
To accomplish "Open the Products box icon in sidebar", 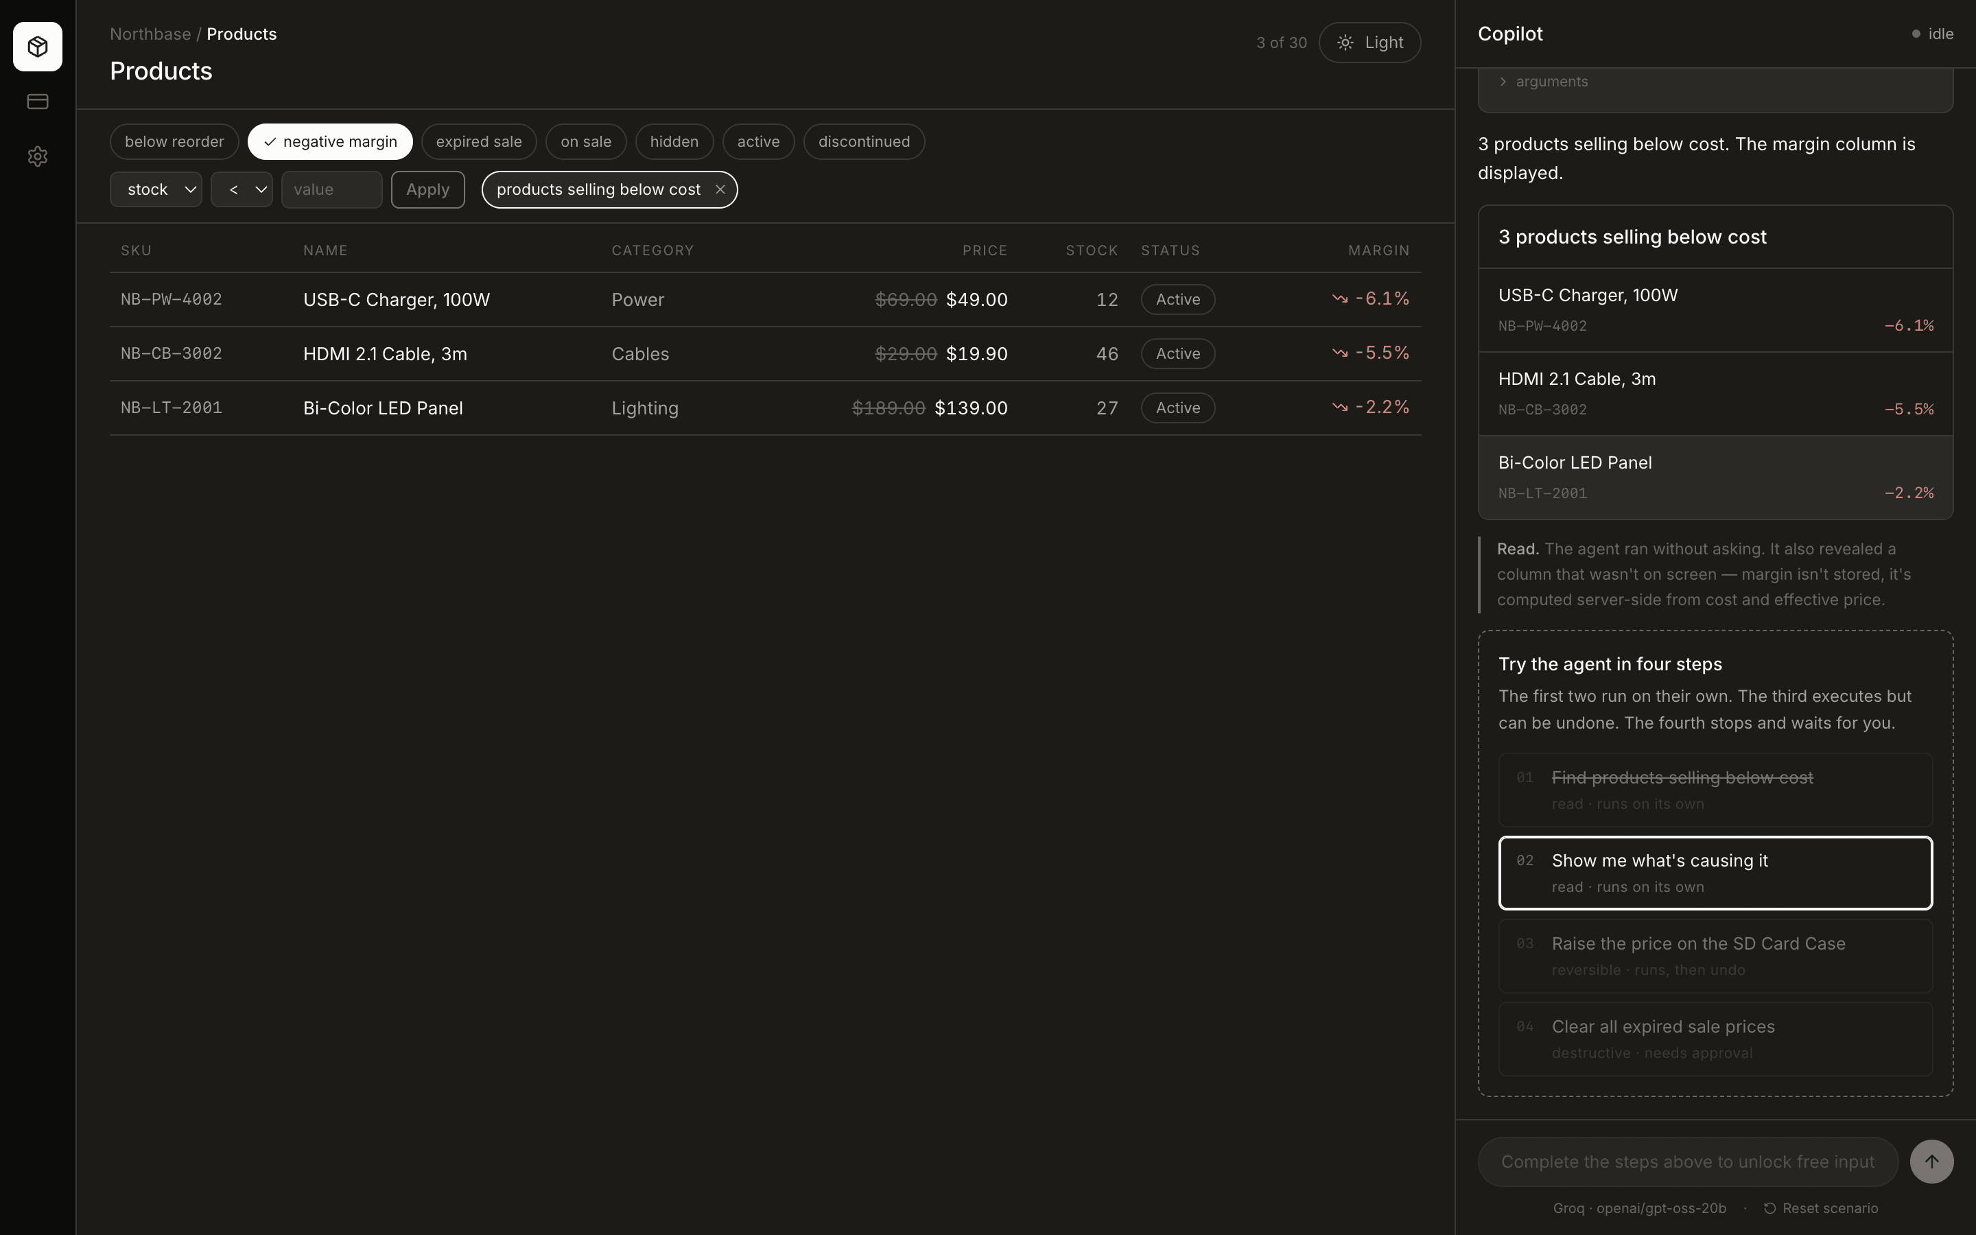I will point(38,47).
